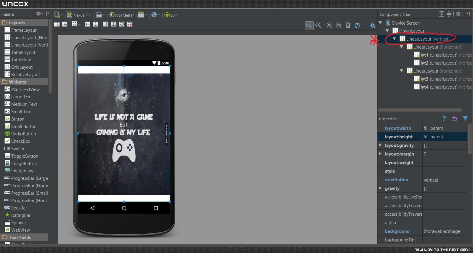Expand all nodes in the Component Tree
The image size is (473, 253).
[x=441, y=14]
